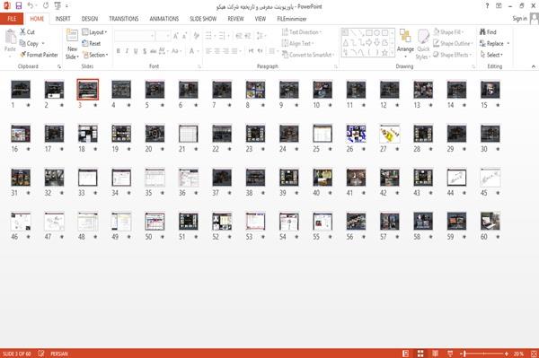Undo the last action in quick access toolbar
Image resolution: width=539 pixels, height=358 pixels.
pos(31,6)
